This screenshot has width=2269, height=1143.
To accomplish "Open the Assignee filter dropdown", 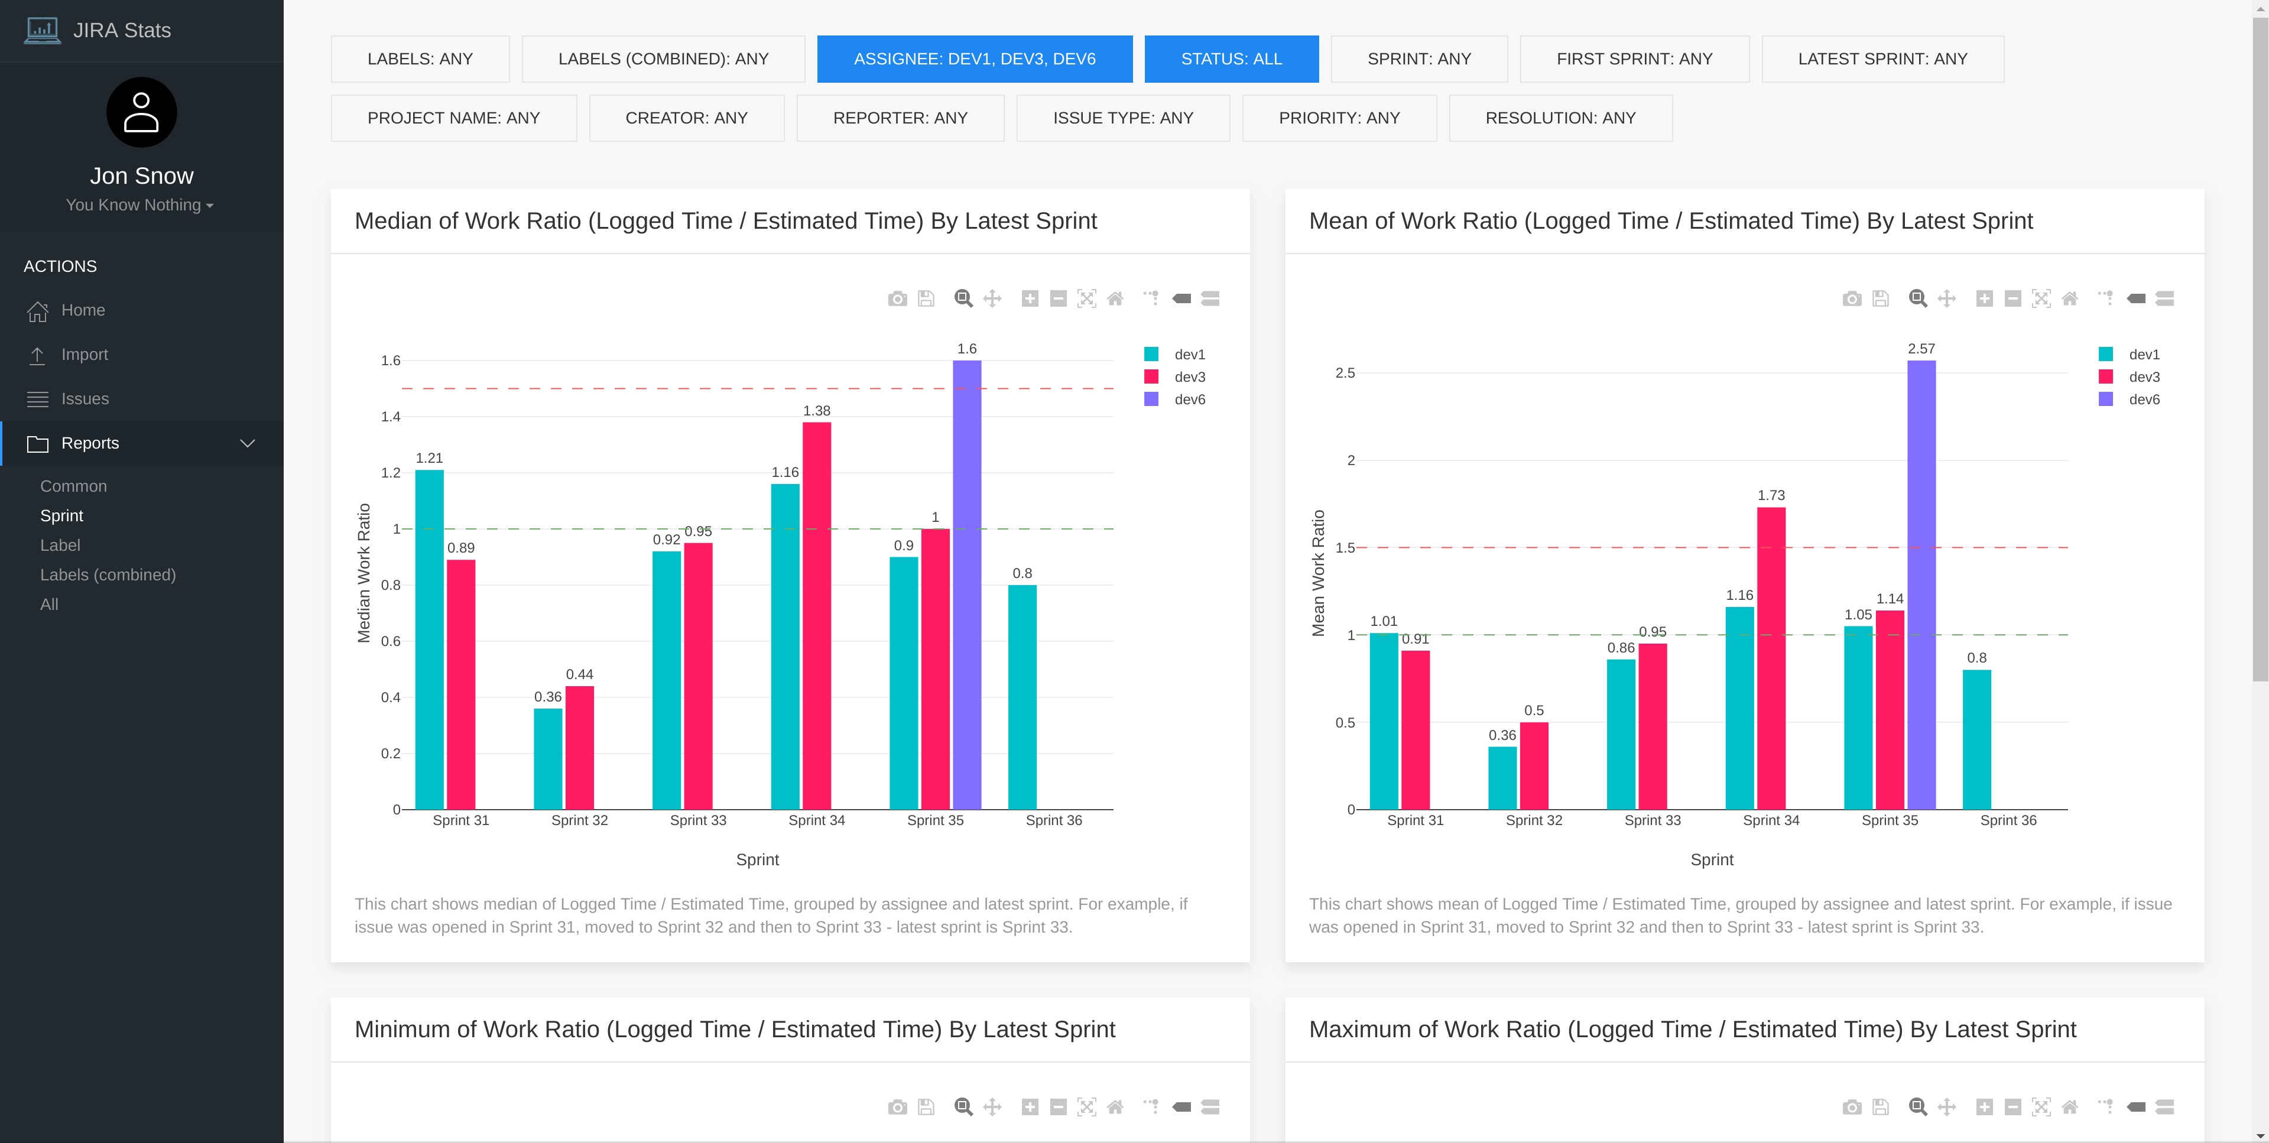I will [x=974, y=59].
